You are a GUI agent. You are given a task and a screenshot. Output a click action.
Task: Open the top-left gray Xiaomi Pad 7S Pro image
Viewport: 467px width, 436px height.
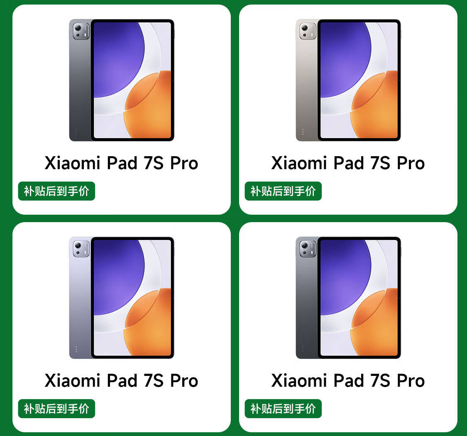[122, 80]
